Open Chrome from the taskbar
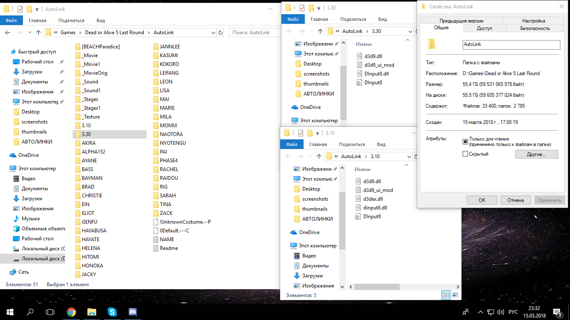 (x=71, y=312)
